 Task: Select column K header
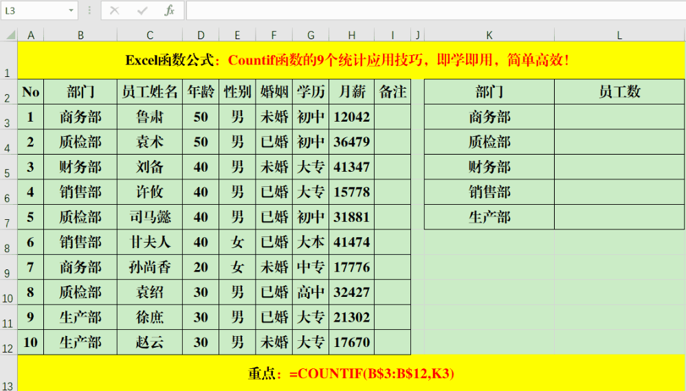[x=489, y=35]
